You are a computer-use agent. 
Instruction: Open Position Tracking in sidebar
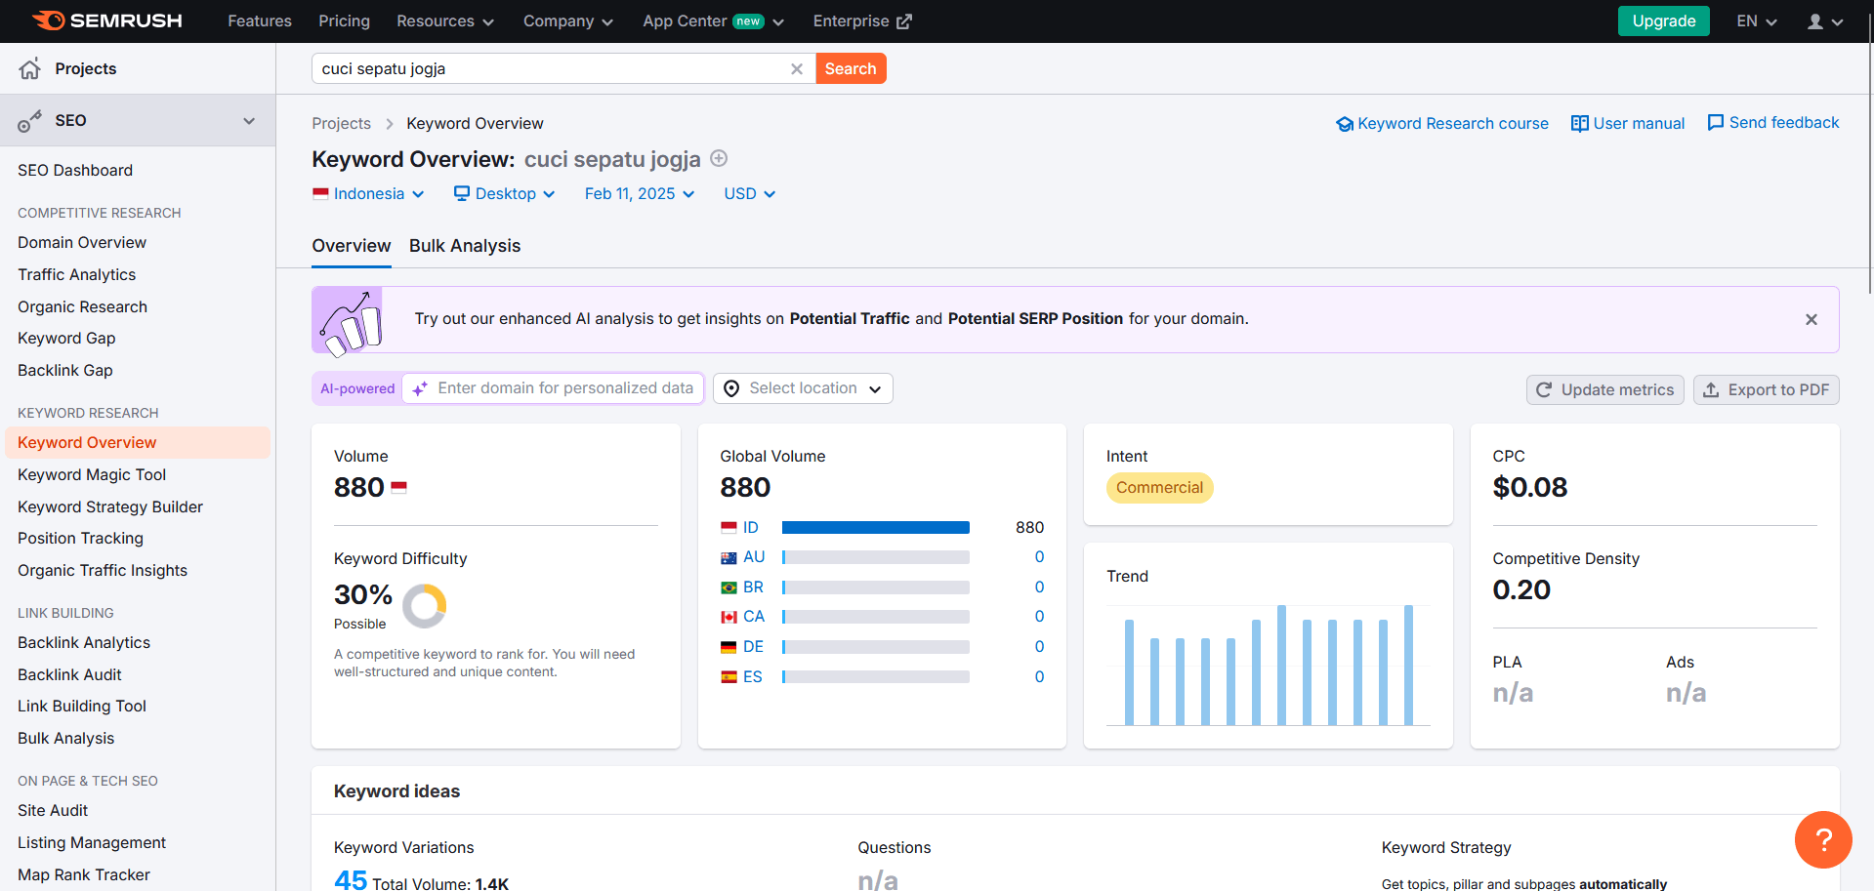pos(80,538)
